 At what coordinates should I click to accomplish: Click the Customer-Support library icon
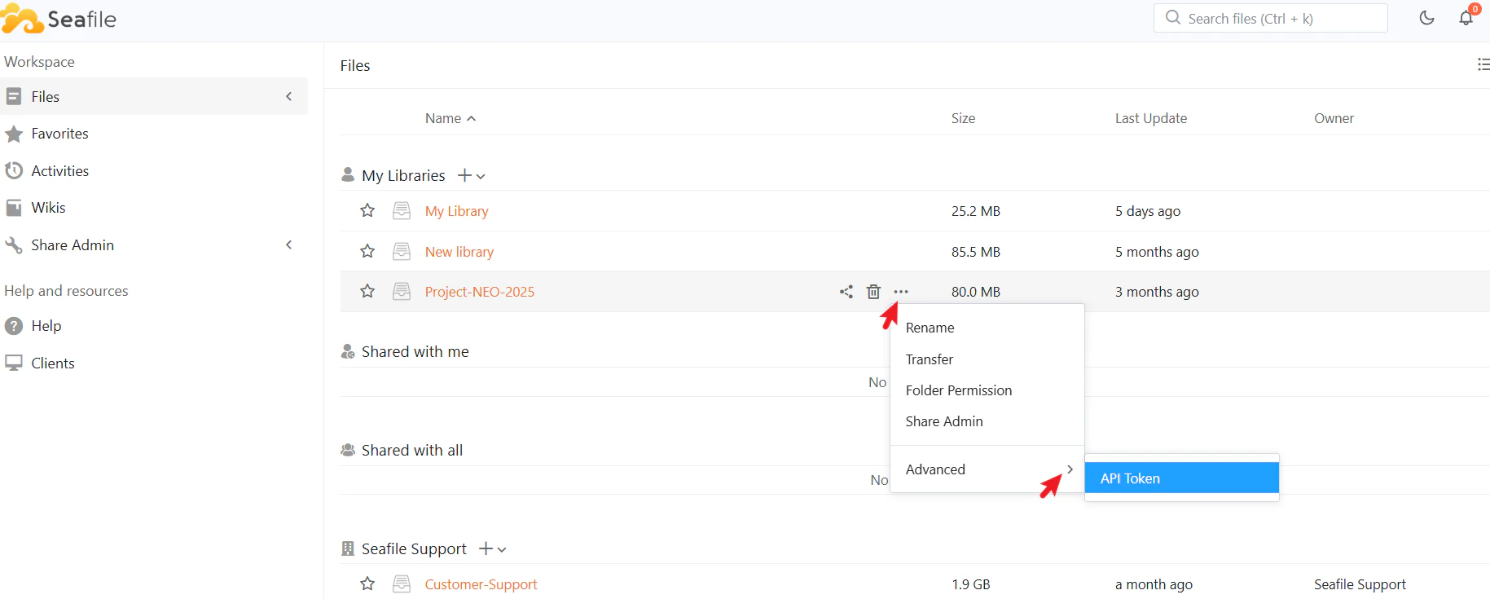[x=402, y=584]
